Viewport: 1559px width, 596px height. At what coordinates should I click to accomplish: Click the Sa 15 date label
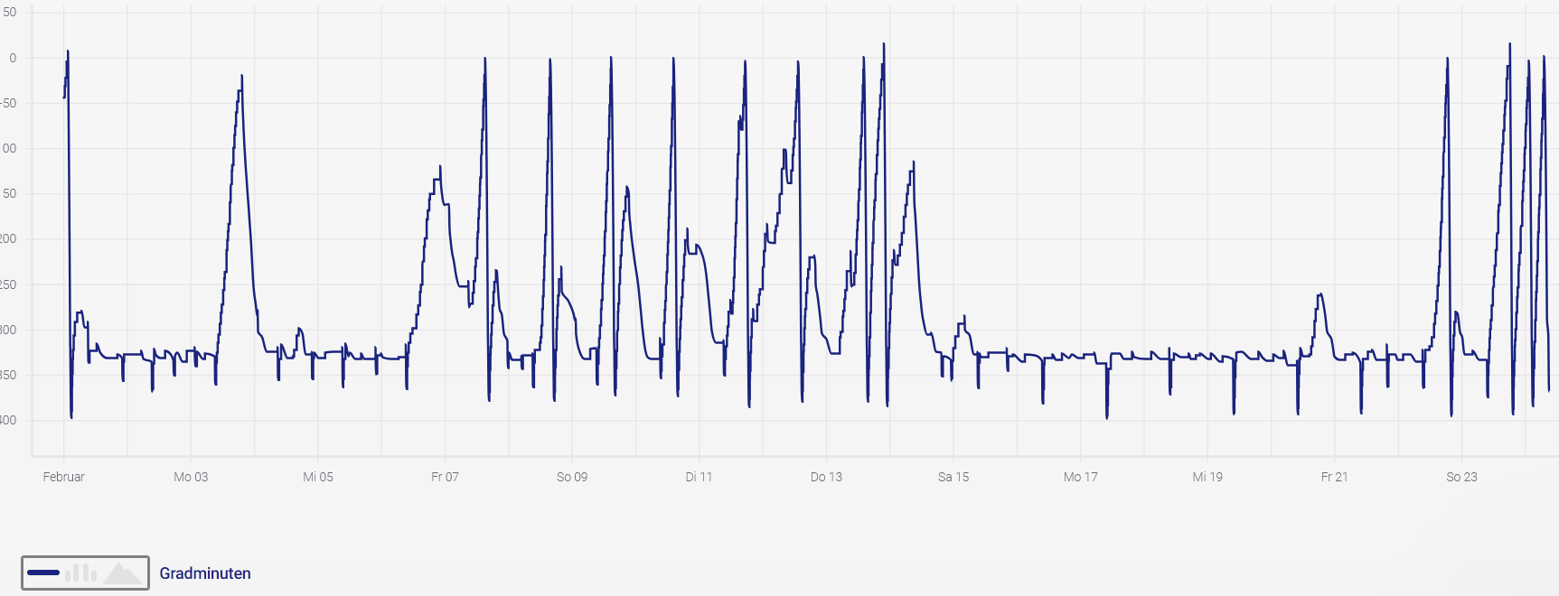(953, 477)
